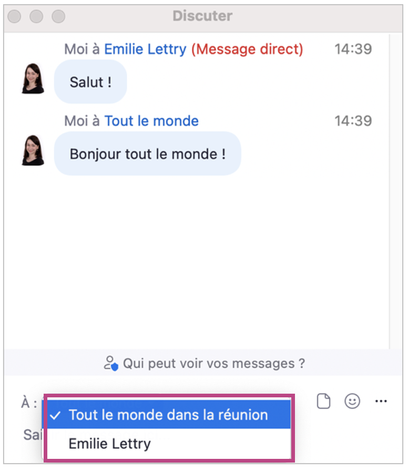Close the Discuter window
408x472 pixels.
tap(15, 17)
